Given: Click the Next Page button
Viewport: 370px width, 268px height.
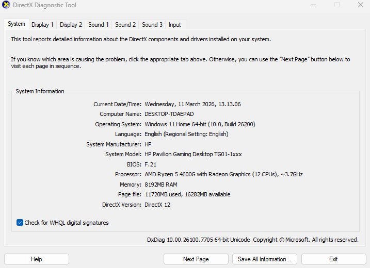Looking at the screenshot, I should pyautogui.click(x=196, y=259).
